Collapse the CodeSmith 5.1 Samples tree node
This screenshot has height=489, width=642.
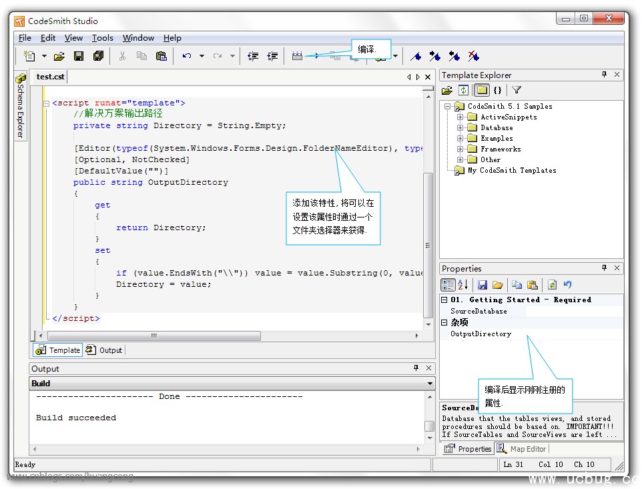pos(448,106)
